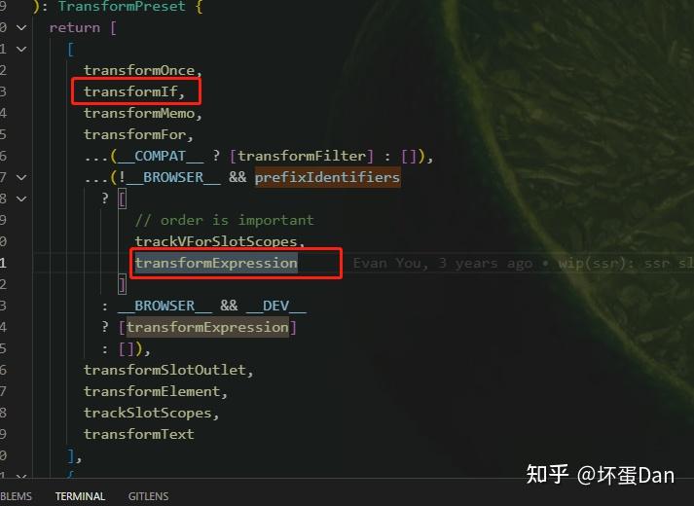Click the GitLens blame annotation by Evan You
This screenshot has width=694, height=506.
point(523,263)
